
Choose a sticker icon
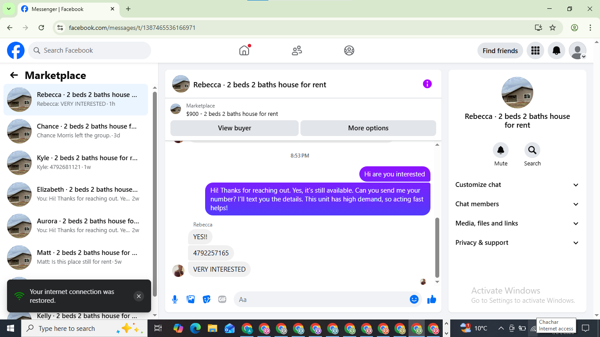pyautogui.click(x=206, y=299)
